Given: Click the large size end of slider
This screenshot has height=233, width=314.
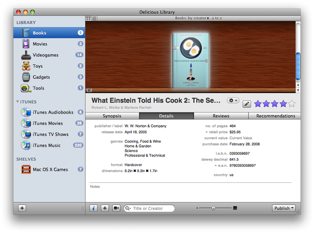Looking at the screenshot, I should [235, 208].
